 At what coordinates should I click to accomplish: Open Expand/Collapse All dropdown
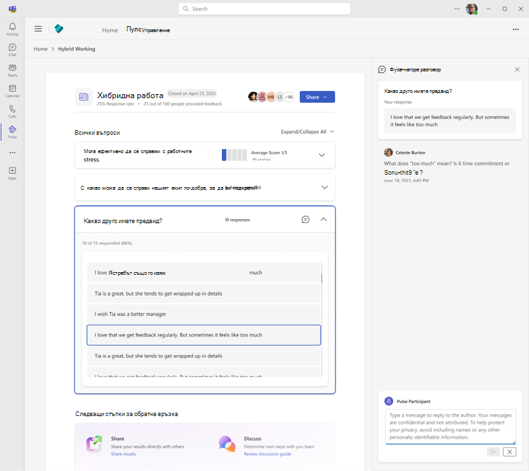click(x=308, y=131)
